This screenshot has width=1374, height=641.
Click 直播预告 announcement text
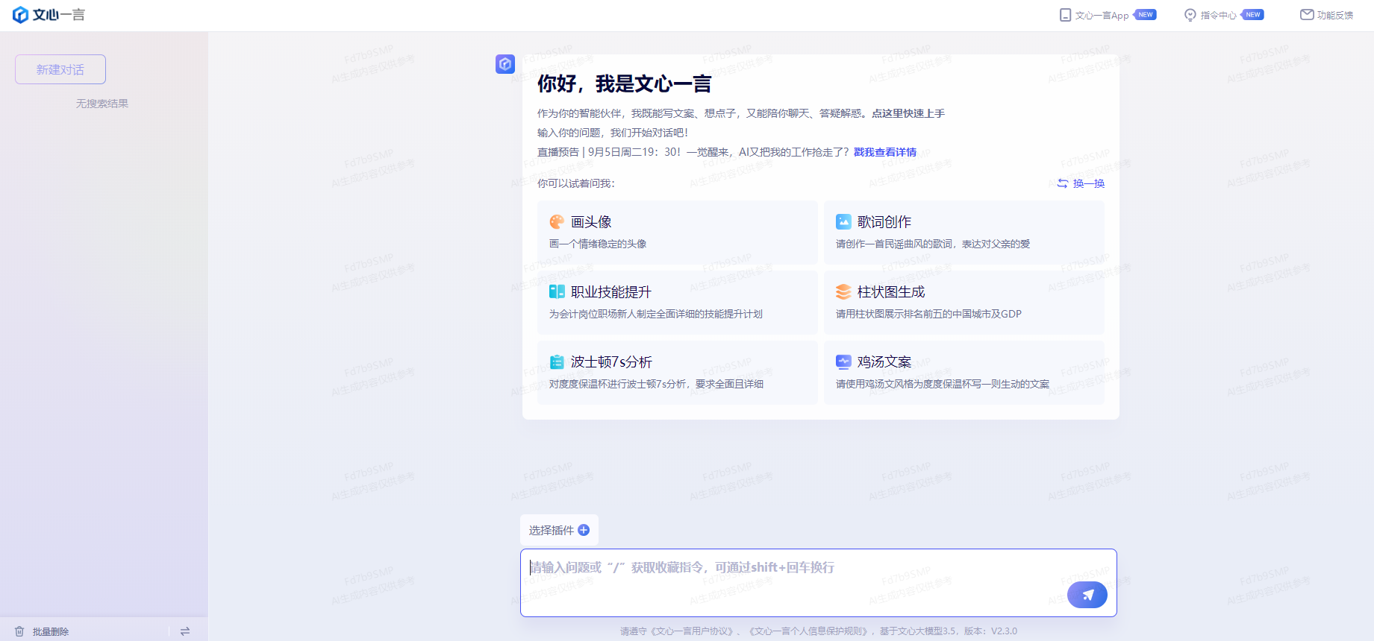pyautogui.click(x=693, y=152)
